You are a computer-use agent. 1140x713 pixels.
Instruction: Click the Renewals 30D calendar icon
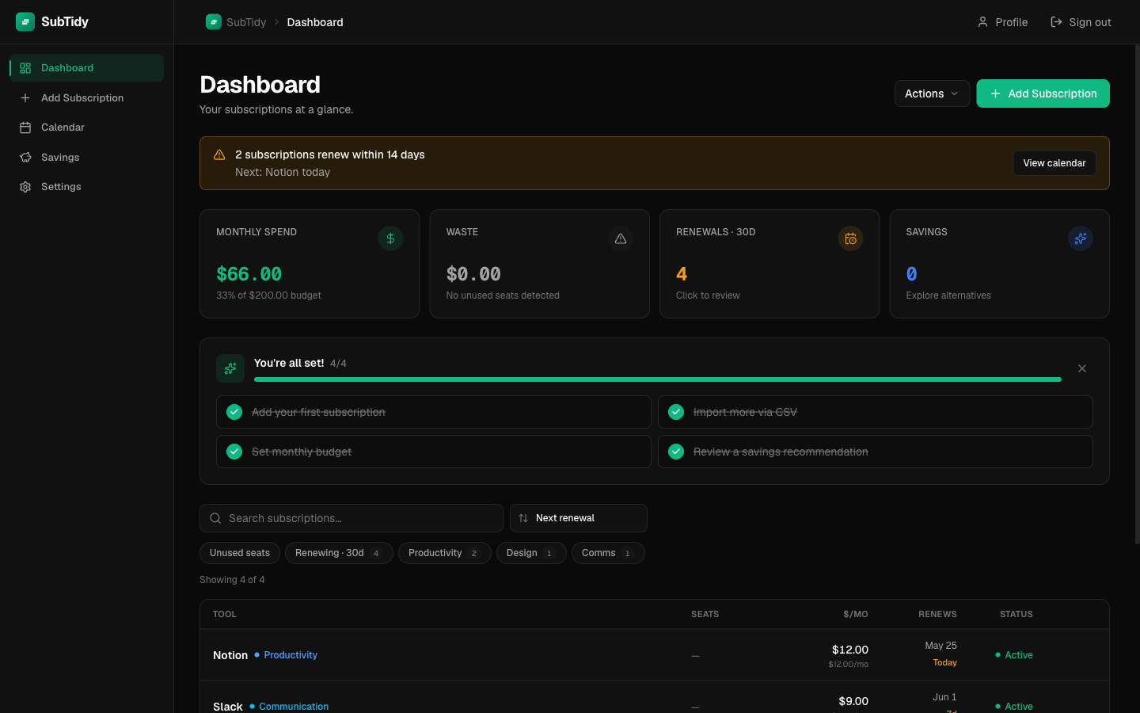point(850,238)
